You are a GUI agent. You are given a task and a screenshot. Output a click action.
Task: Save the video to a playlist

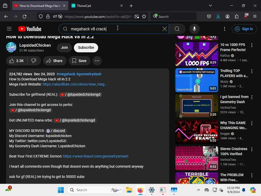[x=80, y=61]
